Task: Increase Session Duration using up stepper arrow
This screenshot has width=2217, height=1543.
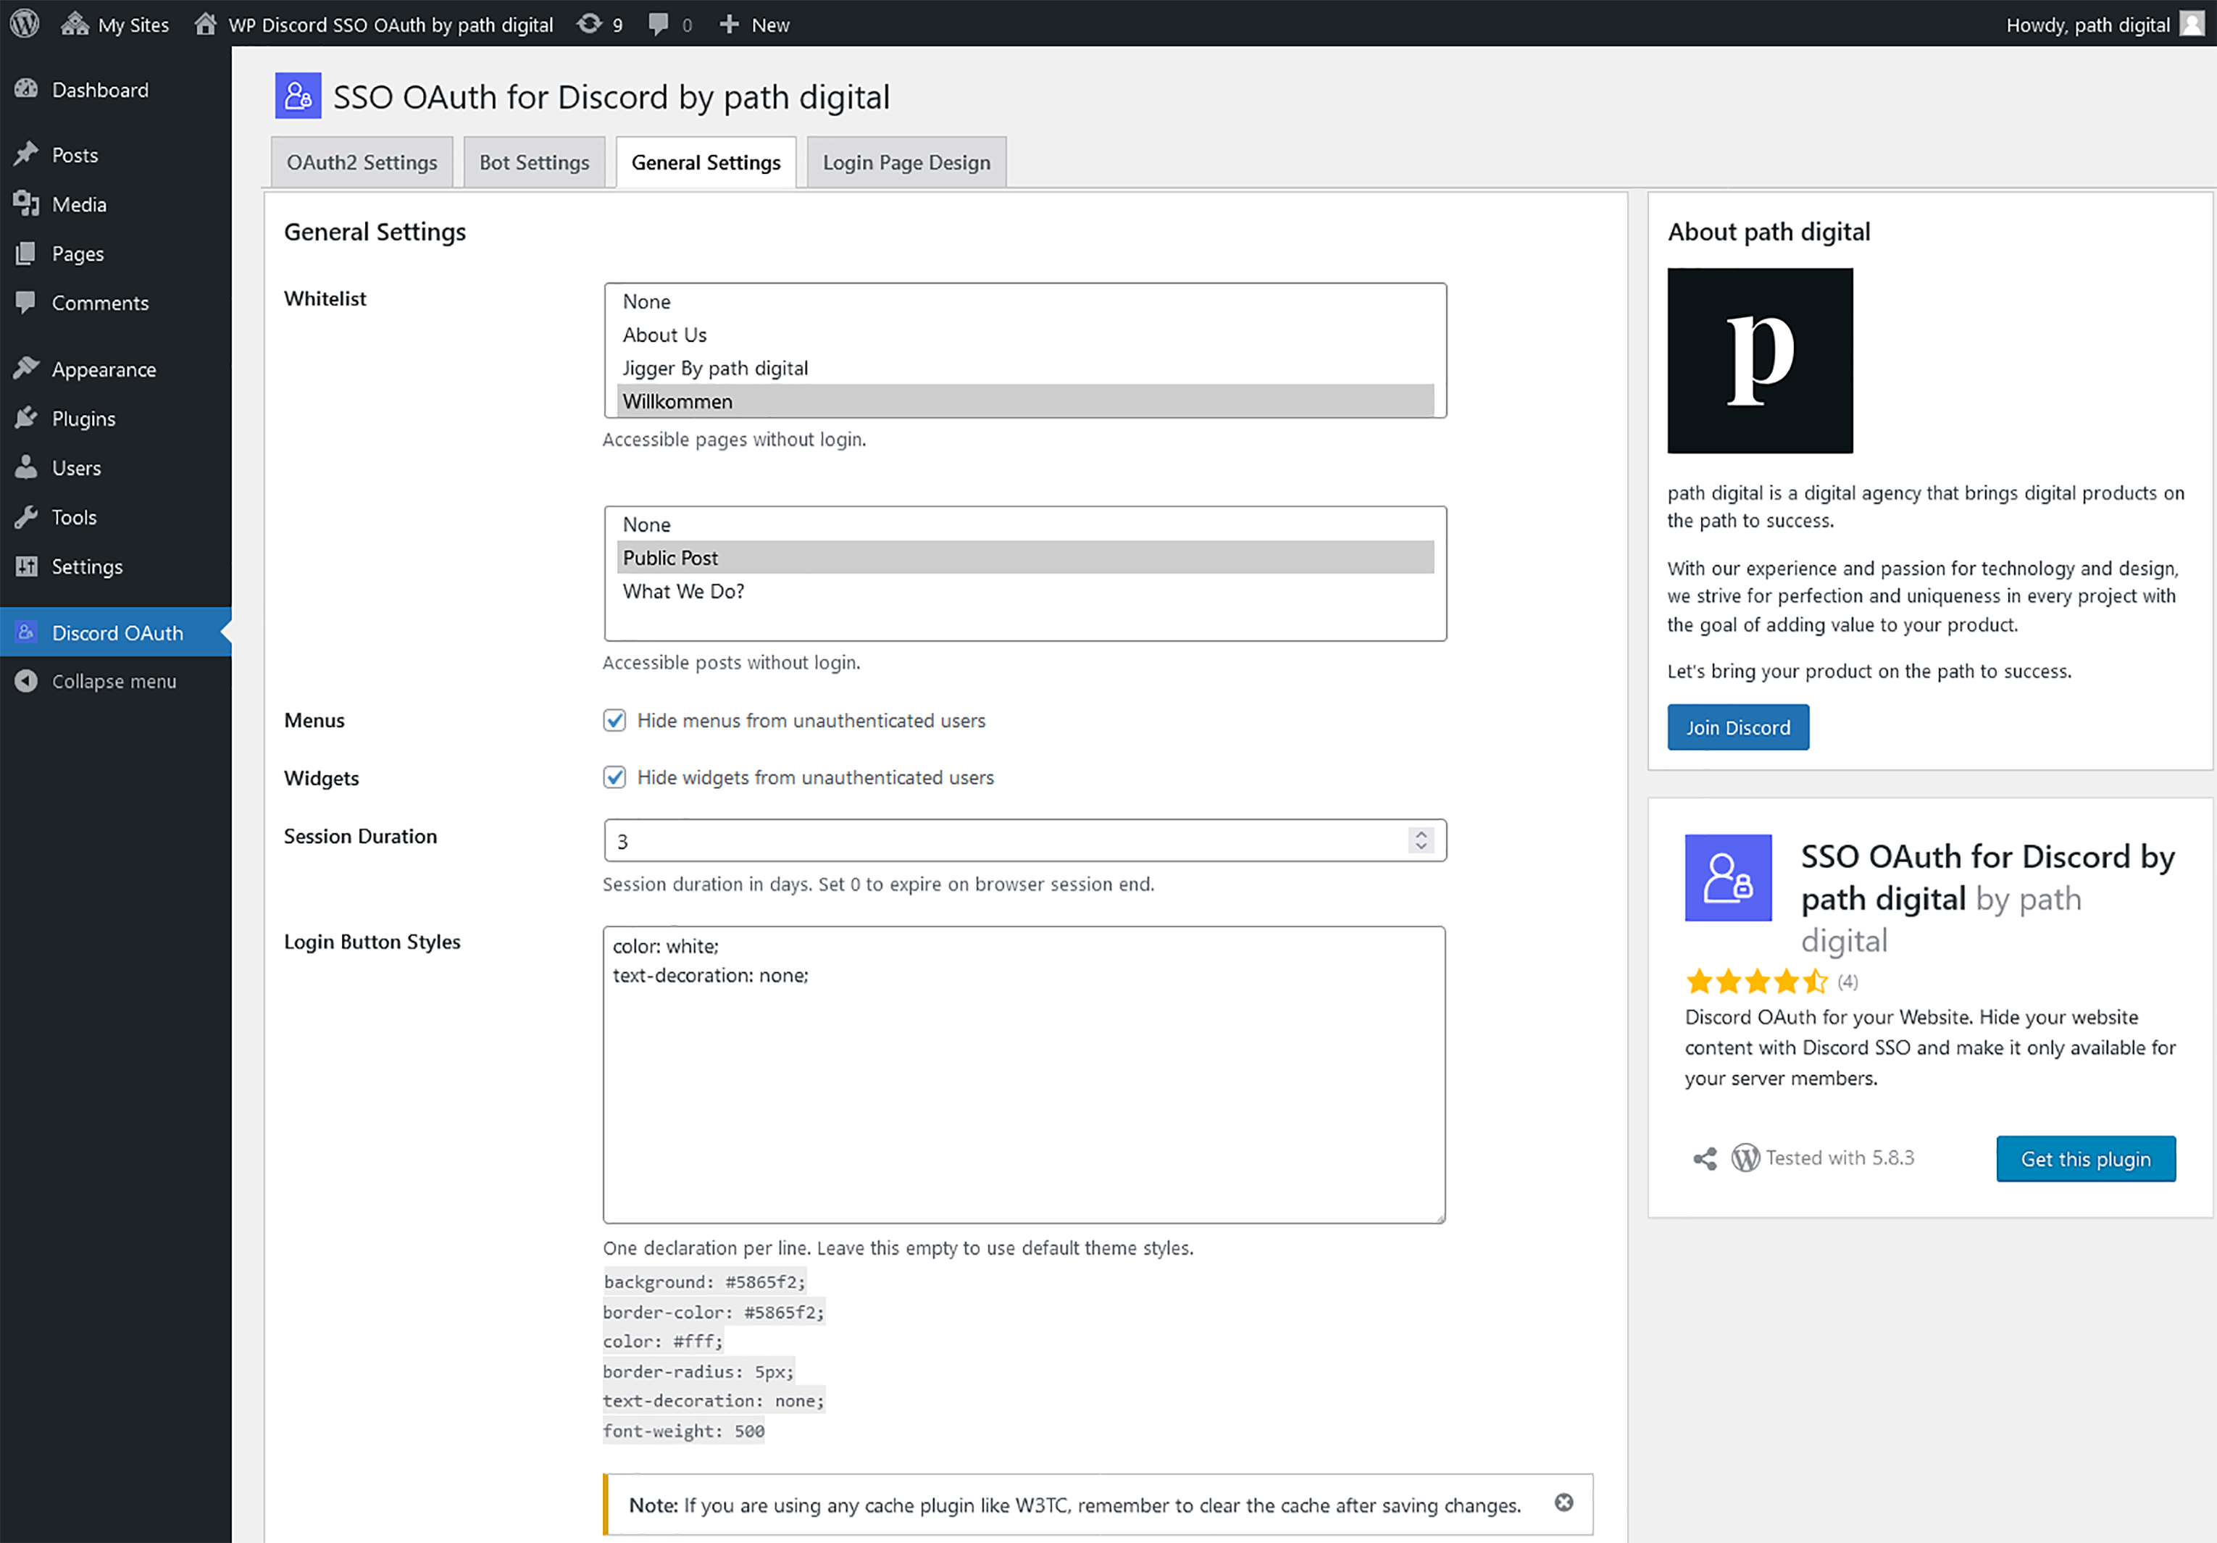Action: click(1420, 835)
